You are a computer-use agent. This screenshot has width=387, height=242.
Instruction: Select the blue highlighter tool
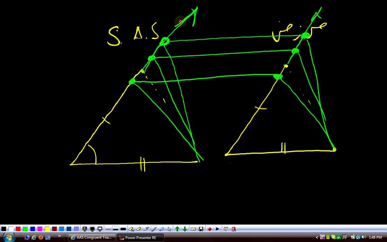161,229
